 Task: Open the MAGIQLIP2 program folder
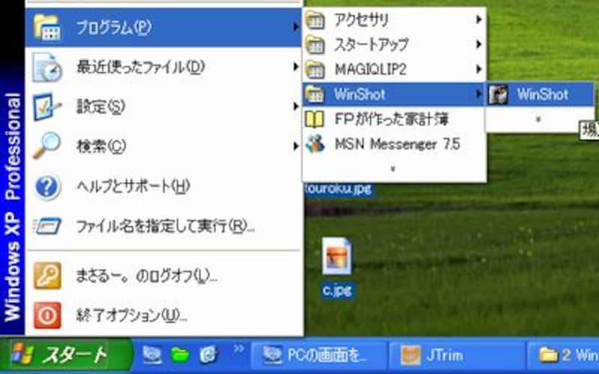point(394,70)
